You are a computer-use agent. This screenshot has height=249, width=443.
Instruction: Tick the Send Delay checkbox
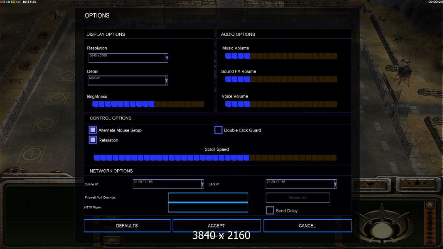point(270,210)
